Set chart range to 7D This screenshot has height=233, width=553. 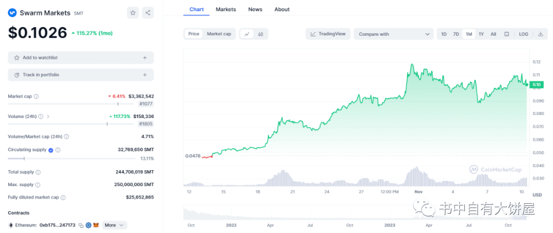click(x=456, y=34)
